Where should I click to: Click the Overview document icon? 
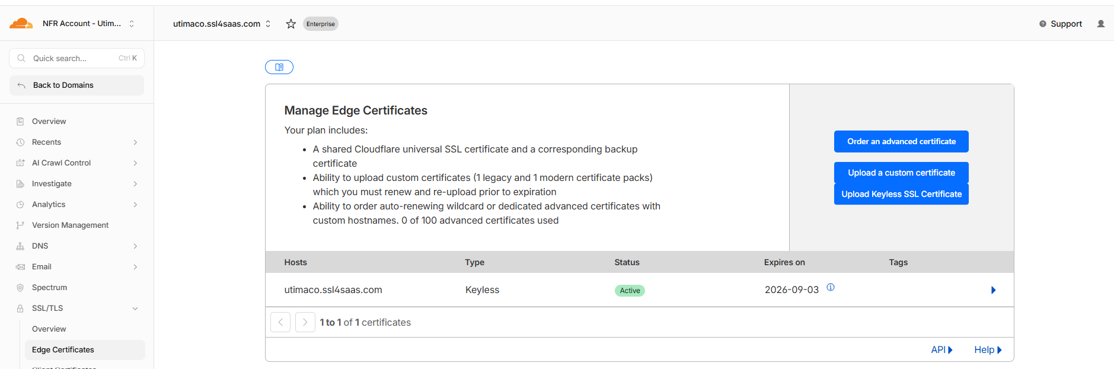pyautogui.click(x=20, y=121)
